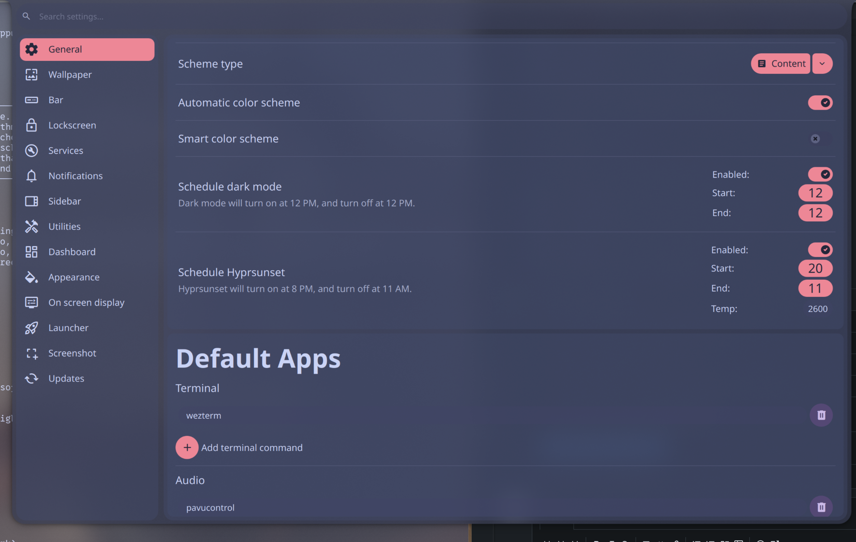Click the Add terminal command button
The height and width of the screenshot is (542, 856).
click(239, 447)
